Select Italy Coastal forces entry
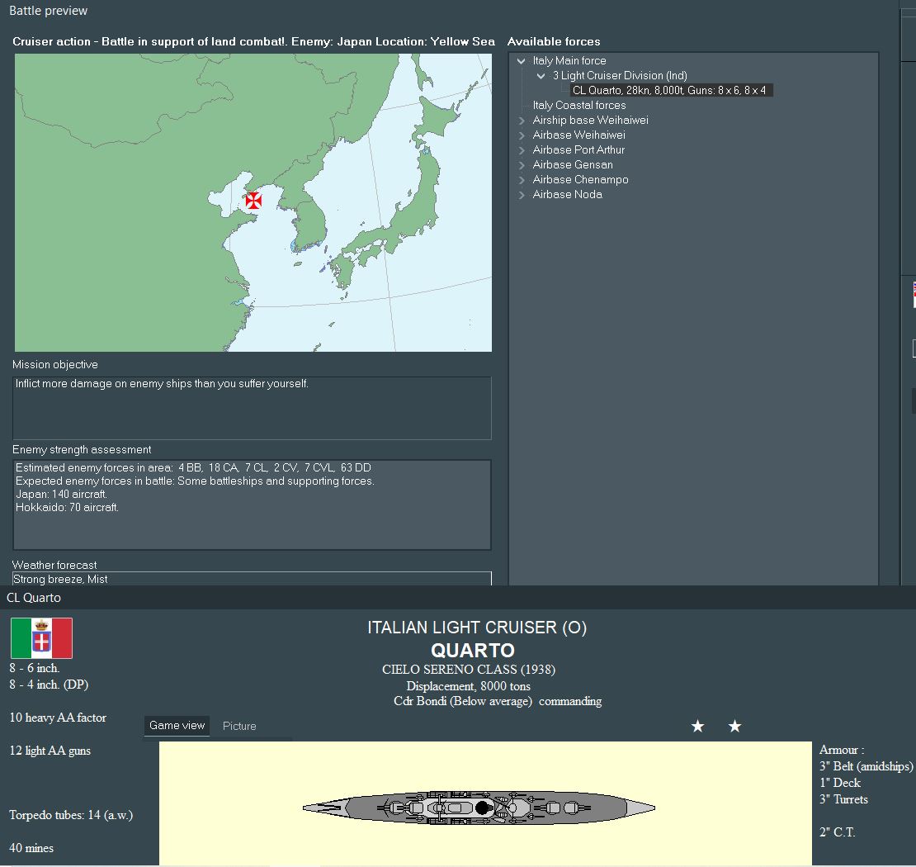Image resolution: width=916 pixels, height=867 pixels. (x=579, y=105)
